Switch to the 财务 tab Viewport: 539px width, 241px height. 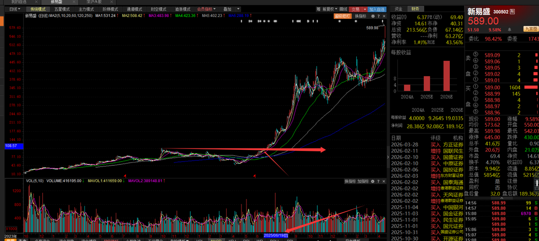click(415, 9)
